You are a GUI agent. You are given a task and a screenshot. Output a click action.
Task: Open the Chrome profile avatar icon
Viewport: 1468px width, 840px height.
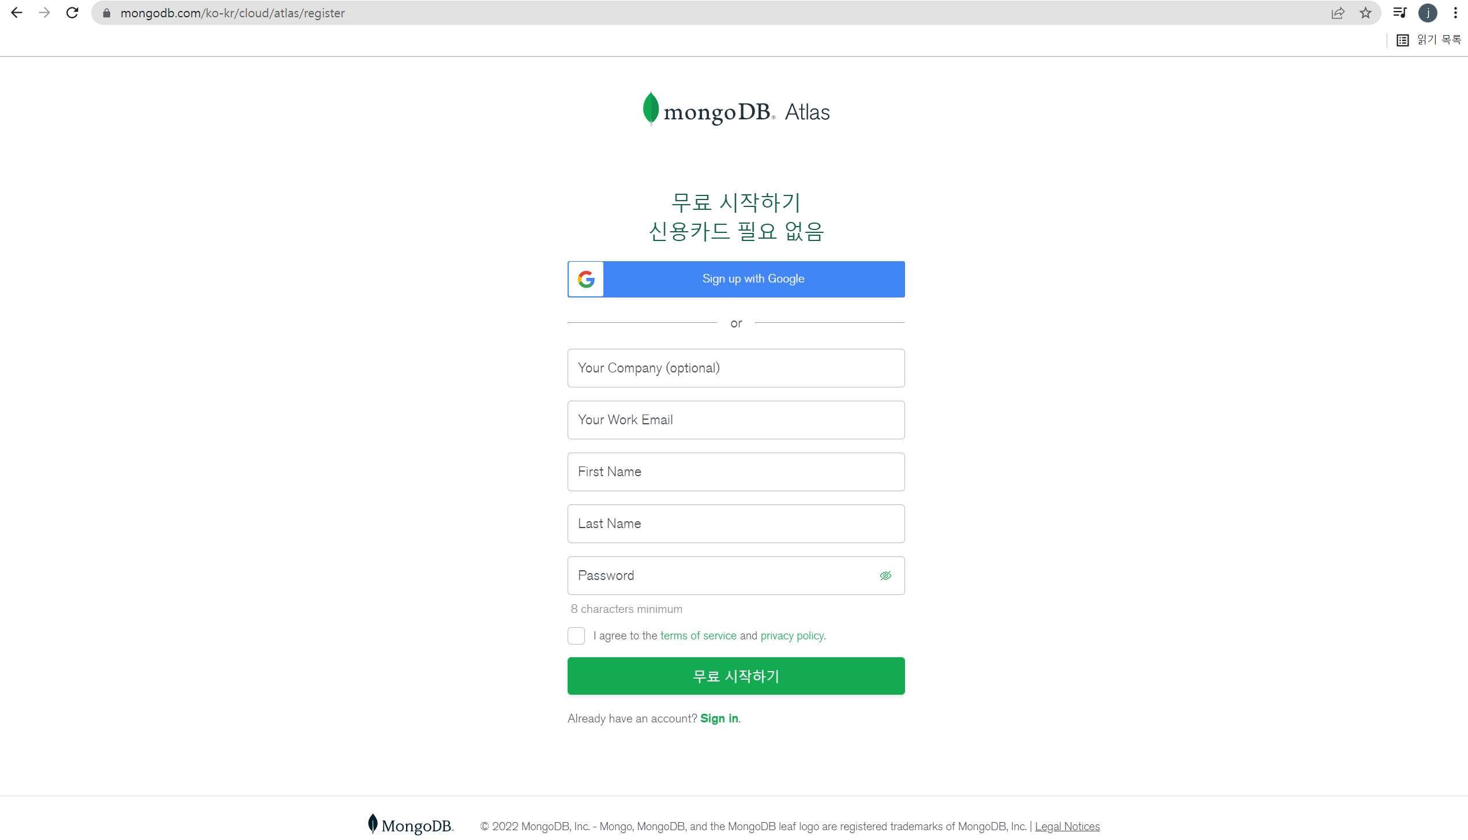1428,13
